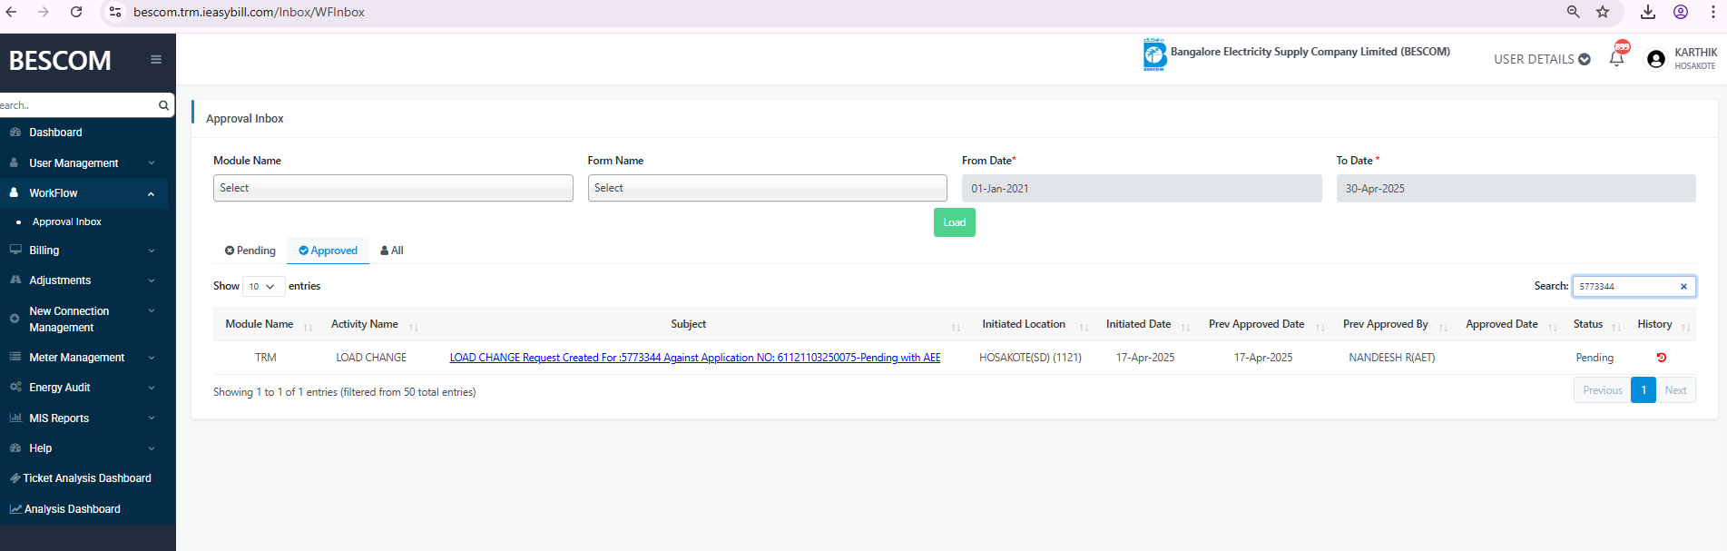
Task: Click HOSAKOTE(SD) (1121) location cell
Action: click(x=1031, y=358)
